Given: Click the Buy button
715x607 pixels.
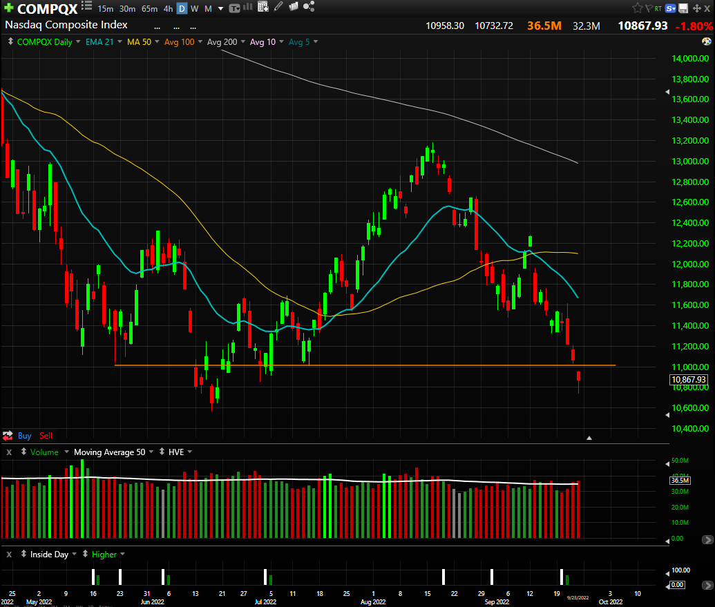Looking at the screenshot, I should (25, 436).
